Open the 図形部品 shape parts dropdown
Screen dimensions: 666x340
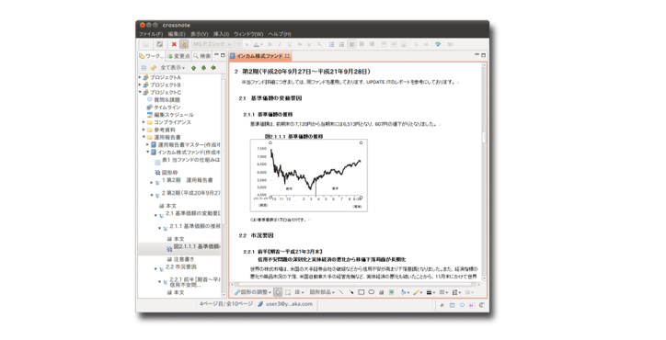[x=322, y=292]
